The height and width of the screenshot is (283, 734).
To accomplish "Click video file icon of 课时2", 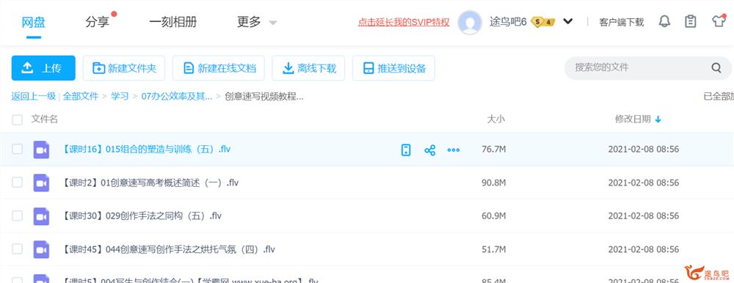I will pyautogui.click(x=41, y=183).
